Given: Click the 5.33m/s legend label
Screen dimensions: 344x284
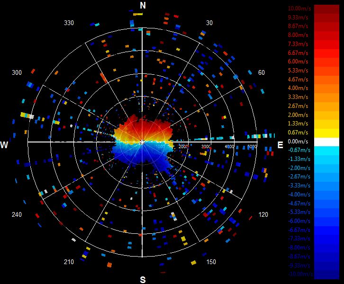Looking at the screenshot, I should pos(298,71).
